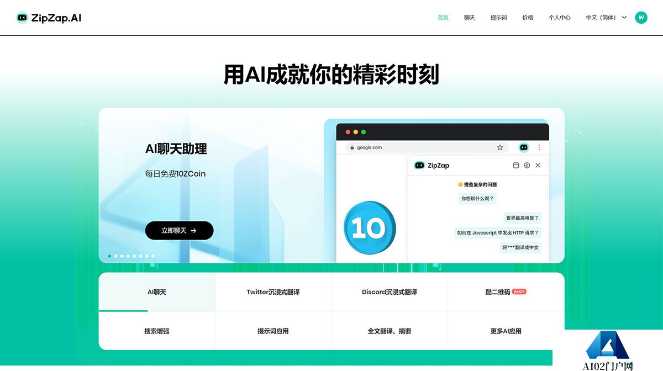This screenshot has height=371, width=663.
Task: Select the Twitter沉浸式翻译 tab
Action: point(273,292)
